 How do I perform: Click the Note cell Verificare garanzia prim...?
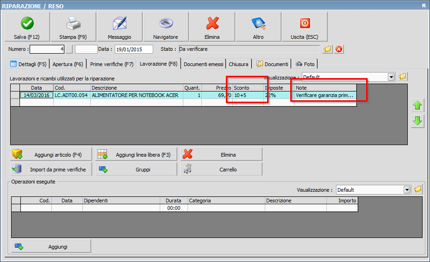tap(325, 95)
